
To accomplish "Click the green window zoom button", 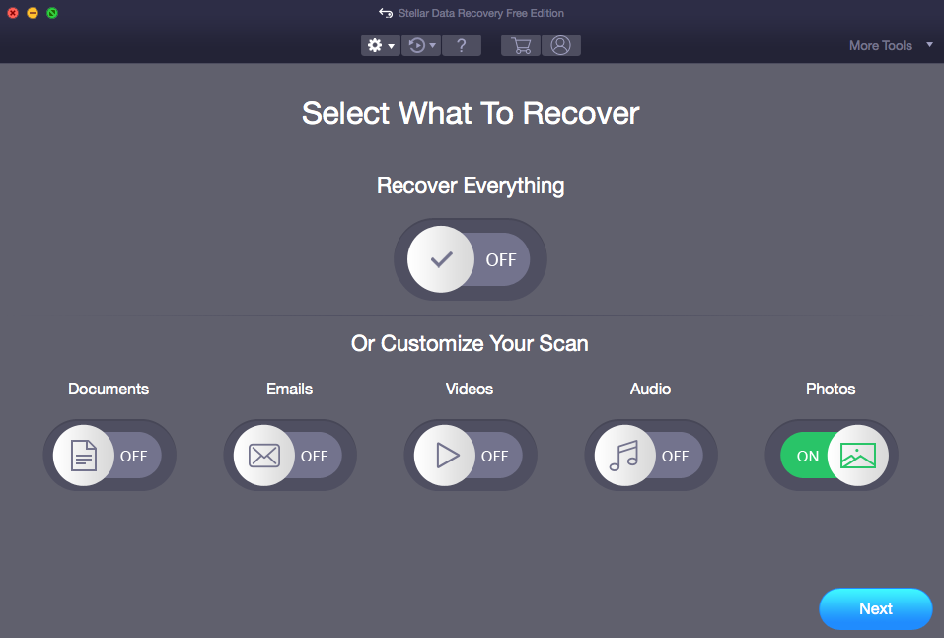I will click(52, 13).
